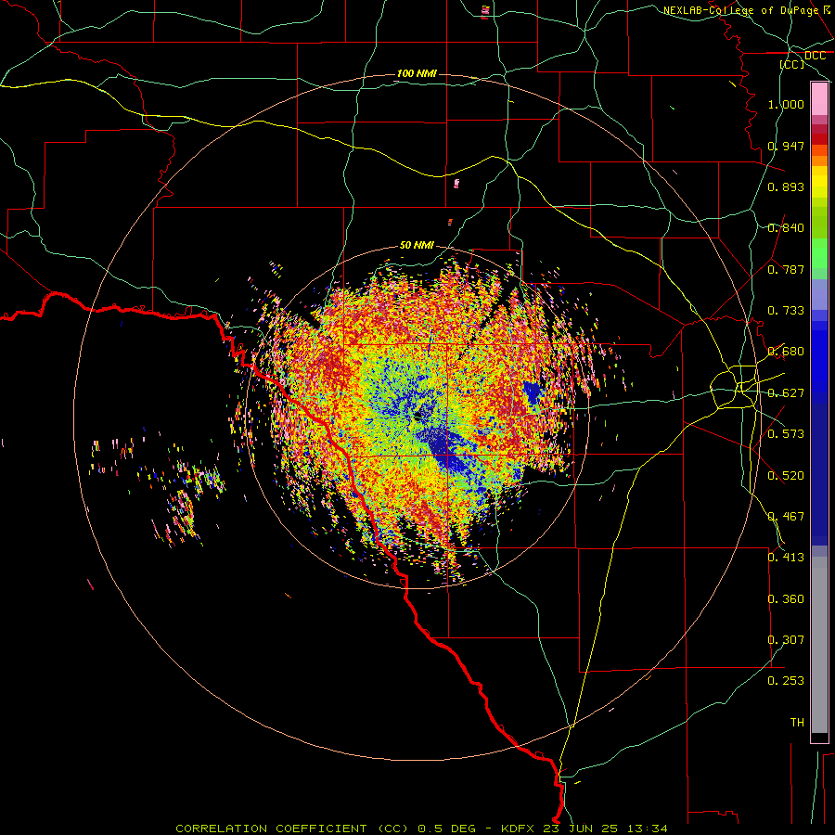Screen dimensions: 835x835
Task: Click the 0.307 scale value
Action: [786, 639]
